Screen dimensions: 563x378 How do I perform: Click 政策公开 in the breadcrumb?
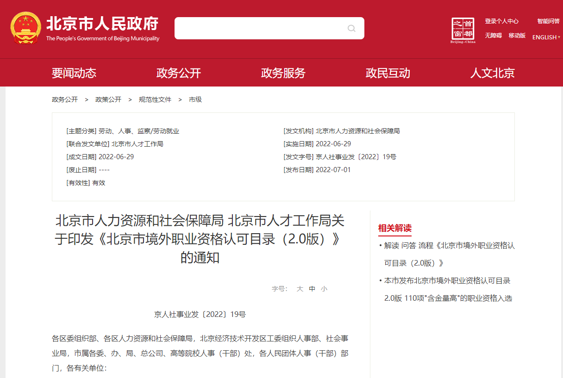pyautogui.click(x=108, y=99)
